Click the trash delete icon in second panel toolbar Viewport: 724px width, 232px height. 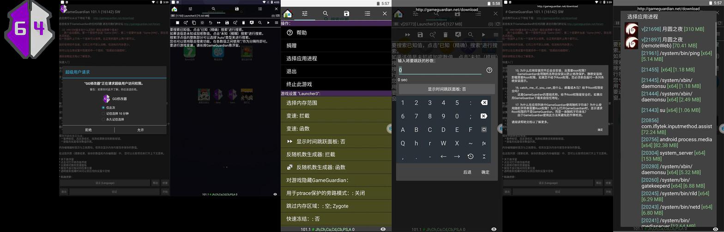[x=243, y=23]
